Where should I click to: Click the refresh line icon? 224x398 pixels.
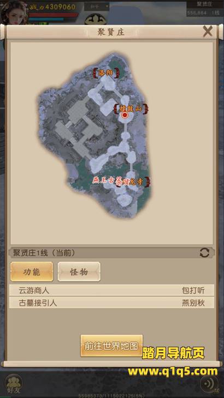[x=204, y=253]
